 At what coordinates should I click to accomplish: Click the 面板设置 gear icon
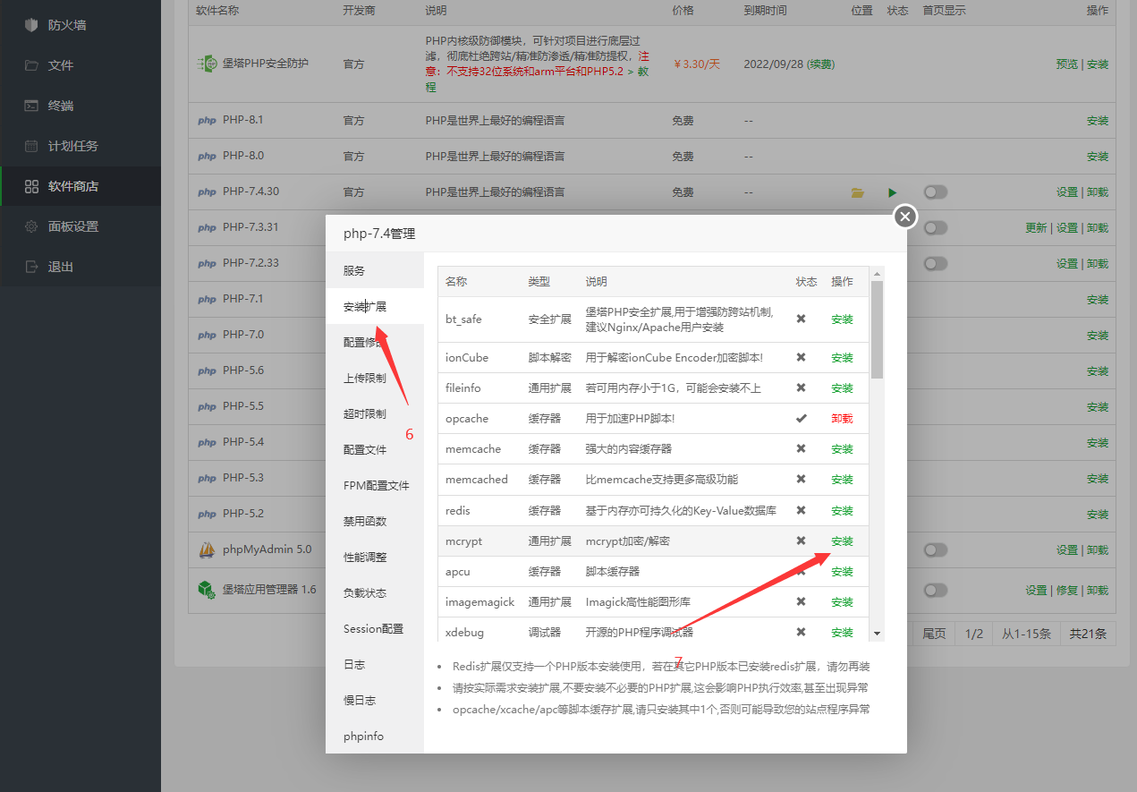[31, 226]
